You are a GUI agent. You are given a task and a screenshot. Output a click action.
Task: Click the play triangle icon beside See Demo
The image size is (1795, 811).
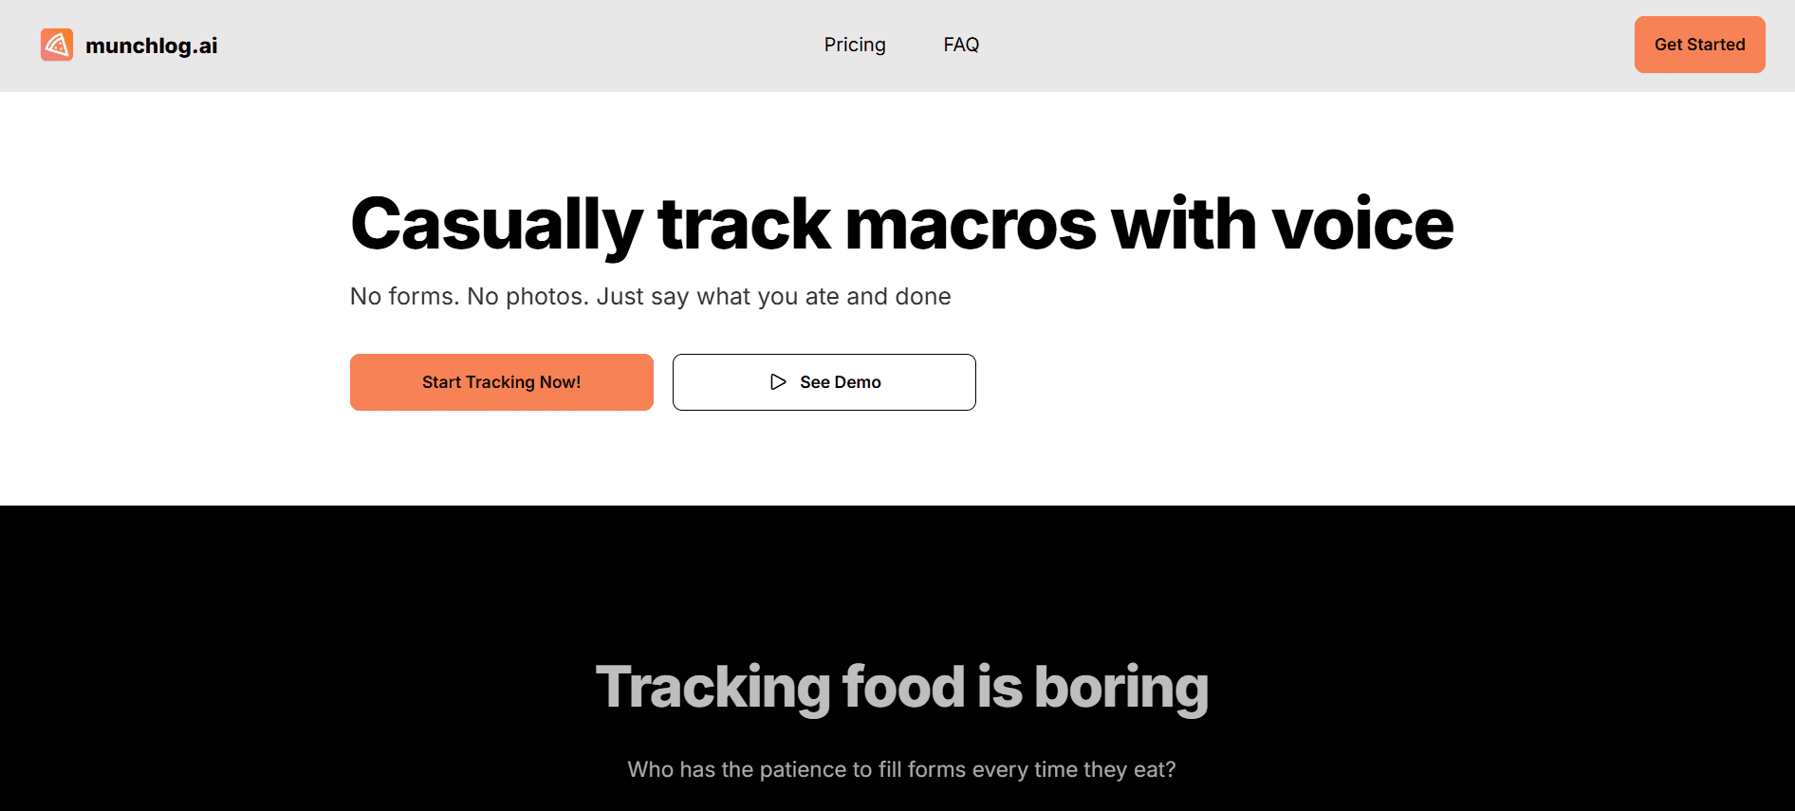778,381
